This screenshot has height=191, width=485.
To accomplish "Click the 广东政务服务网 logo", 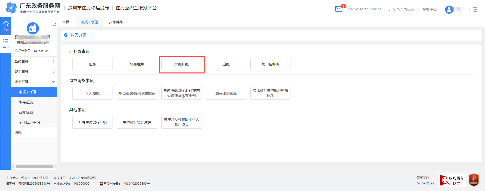I will point(33,8).
